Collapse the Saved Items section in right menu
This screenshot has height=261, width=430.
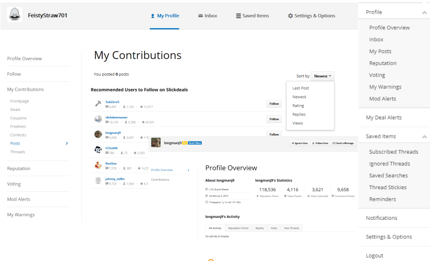point(424,137)
